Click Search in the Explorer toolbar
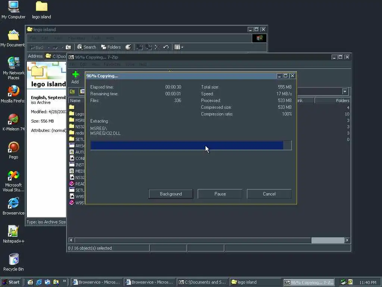 click(87, 47)
